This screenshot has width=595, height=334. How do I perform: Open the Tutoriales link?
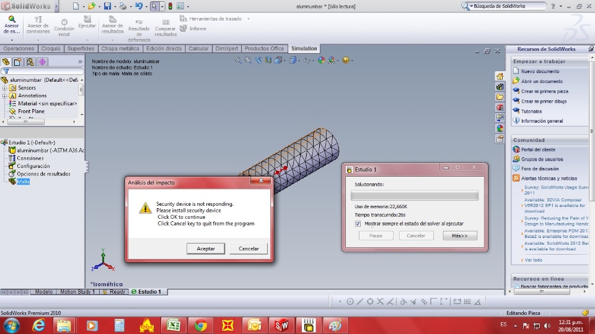531,111
